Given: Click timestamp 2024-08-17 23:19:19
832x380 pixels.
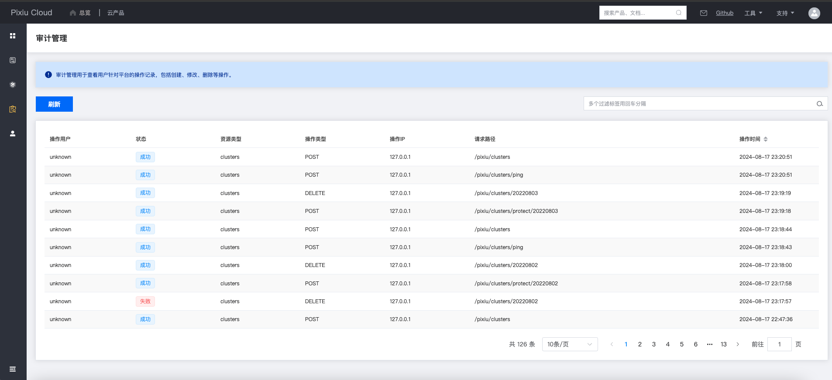Looking at the screenshot, I should [x=765, y=193].
